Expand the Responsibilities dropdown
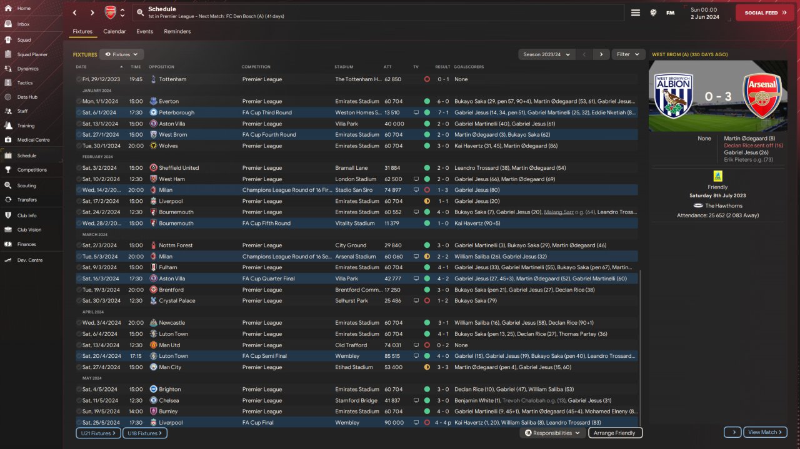The image size is (800, 449). click(552, 433)
